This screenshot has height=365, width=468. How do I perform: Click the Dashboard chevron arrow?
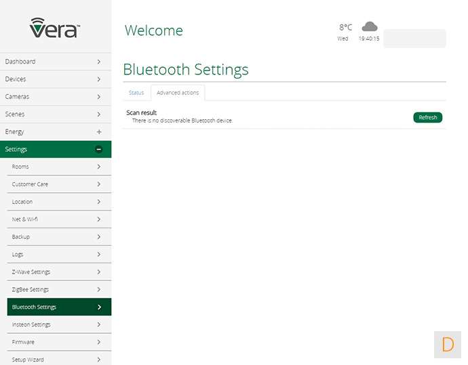tap(99, 62)
